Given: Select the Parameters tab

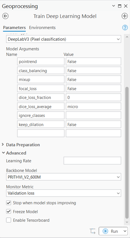Looking at the screenshot, I should (14, 28).
